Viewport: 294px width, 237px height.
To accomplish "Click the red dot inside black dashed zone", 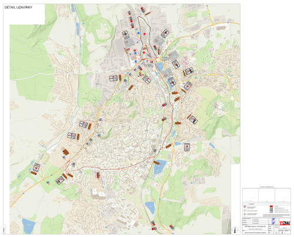I will pyautogui.click(x=145, y=34).
